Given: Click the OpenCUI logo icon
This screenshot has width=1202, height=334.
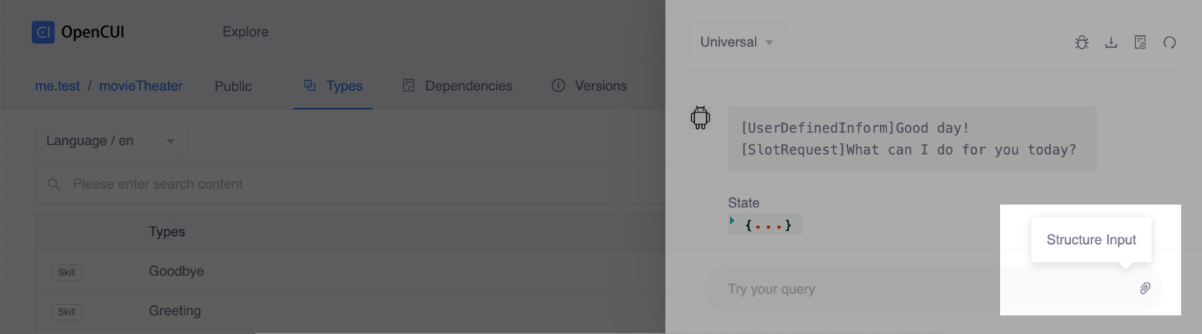Looking at the screenshot, I should pyautogui.click(x=43, y=32).
